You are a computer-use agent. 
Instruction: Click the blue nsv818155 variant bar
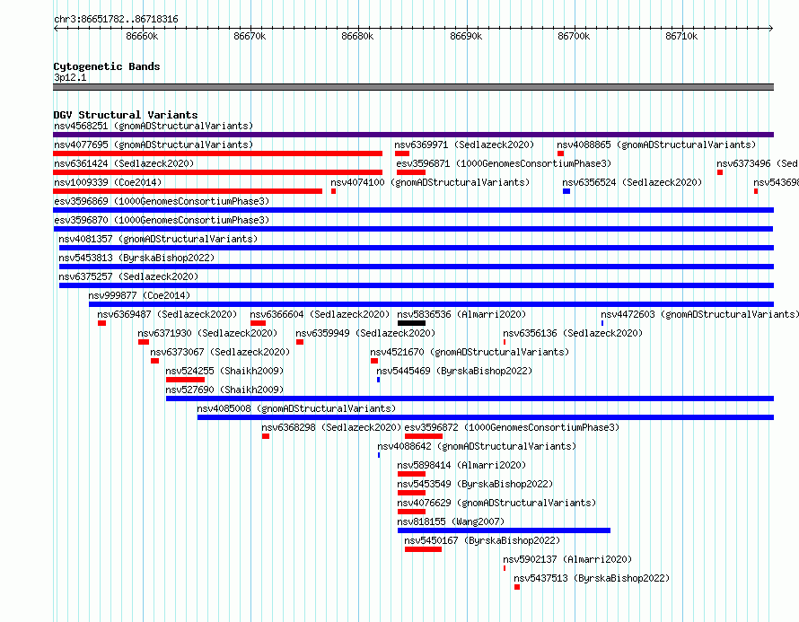pos(504,530)
